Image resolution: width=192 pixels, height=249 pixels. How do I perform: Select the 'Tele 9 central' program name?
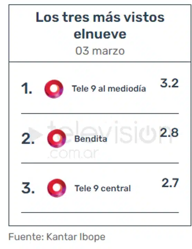(x=103, y=188)
